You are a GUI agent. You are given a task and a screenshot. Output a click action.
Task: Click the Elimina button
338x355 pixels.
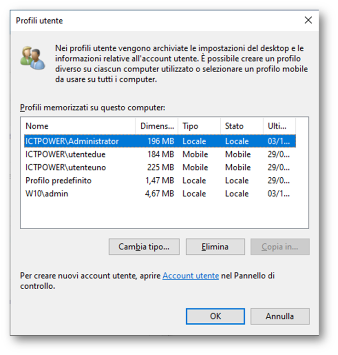[x=215, y=247]
